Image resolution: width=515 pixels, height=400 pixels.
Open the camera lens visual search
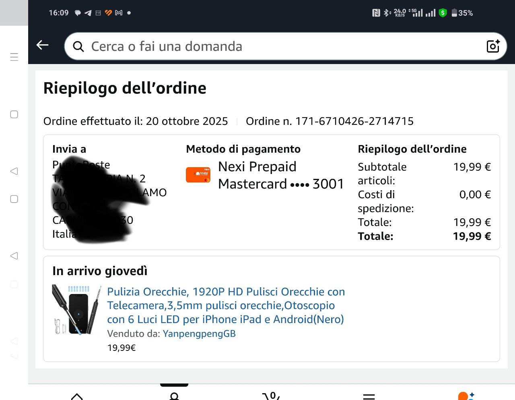click(493, 46)
